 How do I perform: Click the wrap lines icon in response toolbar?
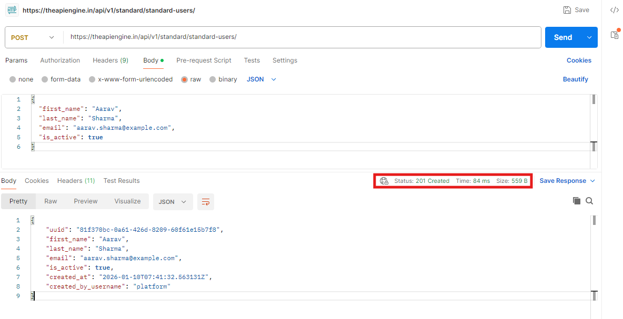206,202
